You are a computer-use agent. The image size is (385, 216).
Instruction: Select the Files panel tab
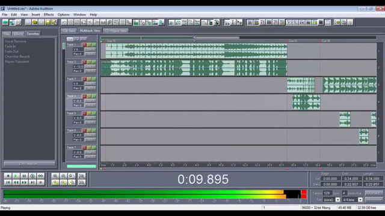coord(7,34)
